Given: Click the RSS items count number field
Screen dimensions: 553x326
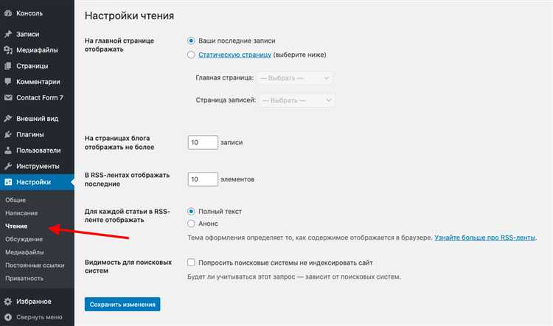Looking at the screenshot, I should point(203,178).
